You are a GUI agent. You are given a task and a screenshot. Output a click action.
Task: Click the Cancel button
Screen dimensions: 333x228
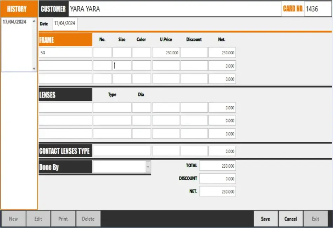pos(291,219)
